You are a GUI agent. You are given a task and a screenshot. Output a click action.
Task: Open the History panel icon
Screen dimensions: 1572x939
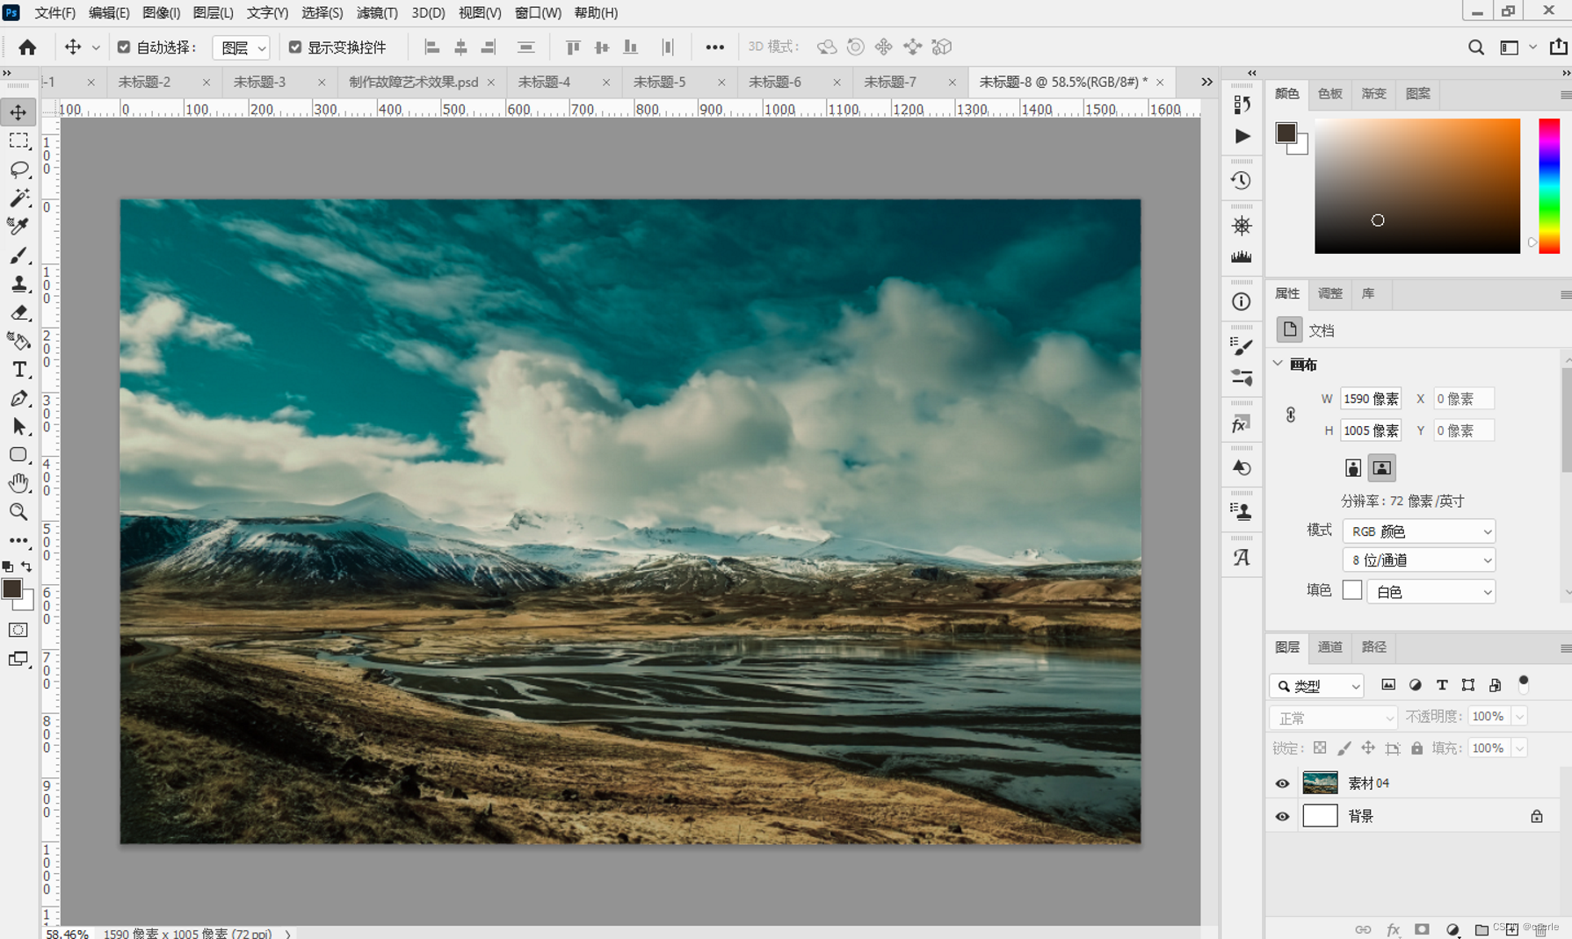(1241, 180)
